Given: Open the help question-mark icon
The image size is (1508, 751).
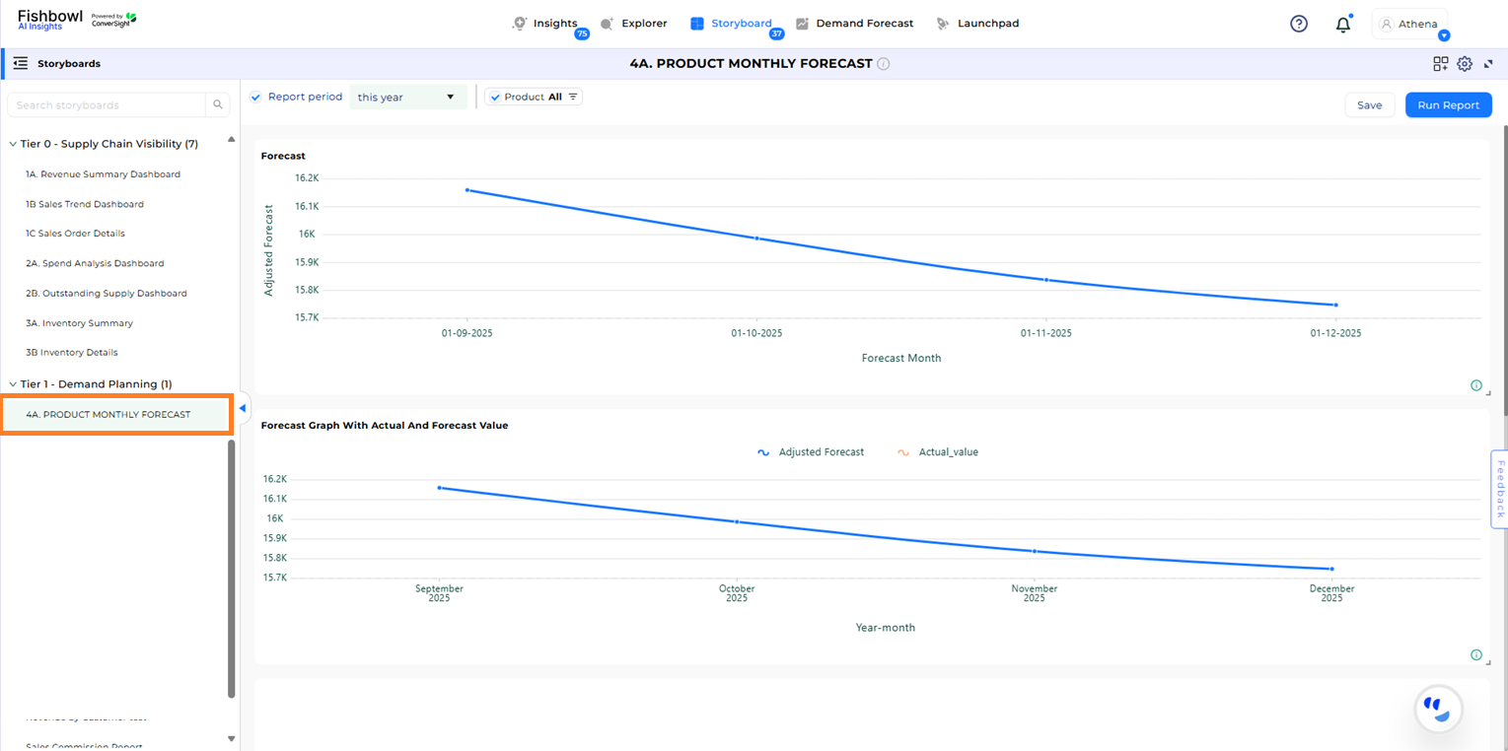Looking at the screenshot, I should coord(1298,23).
